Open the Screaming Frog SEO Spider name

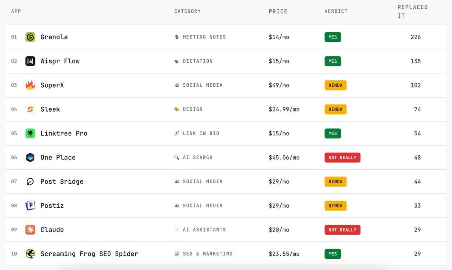90,254
